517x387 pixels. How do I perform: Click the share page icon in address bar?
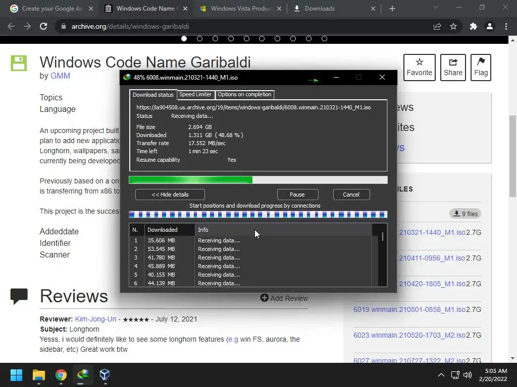click(437, 26)
